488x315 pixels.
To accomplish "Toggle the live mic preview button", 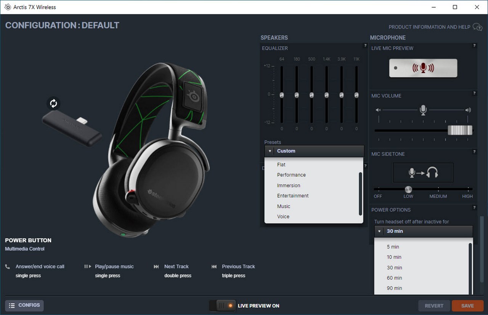I will (423, 68).
